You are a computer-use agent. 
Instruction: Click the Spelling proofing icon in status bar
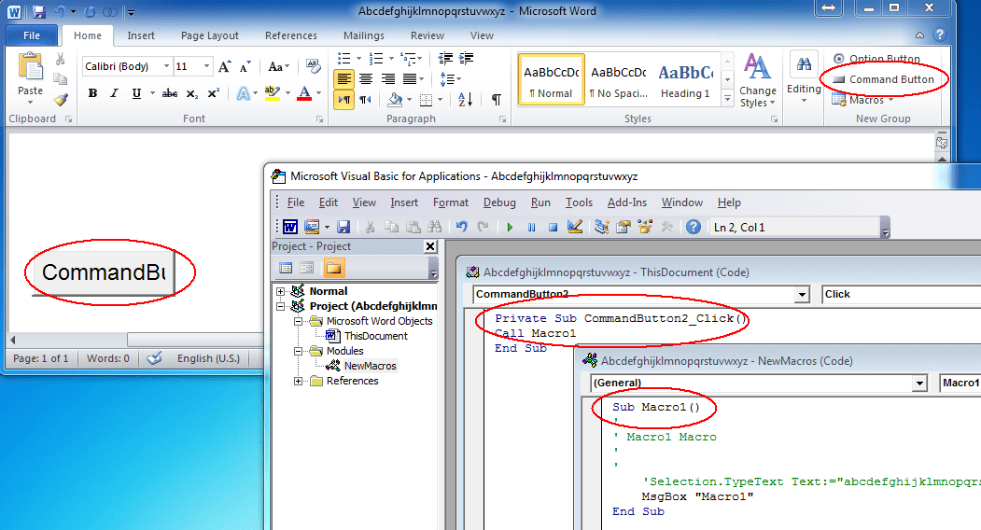[x=154, y=358]
